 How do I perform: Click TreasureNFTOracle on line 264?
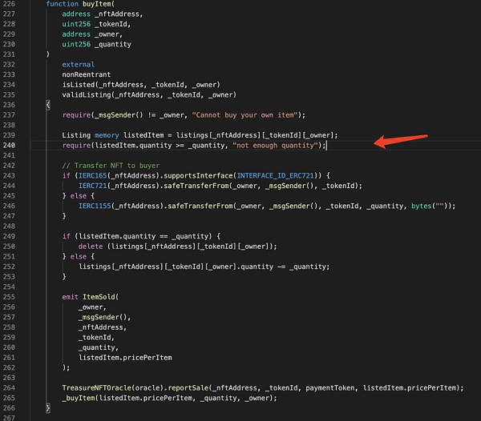(97, 388)
